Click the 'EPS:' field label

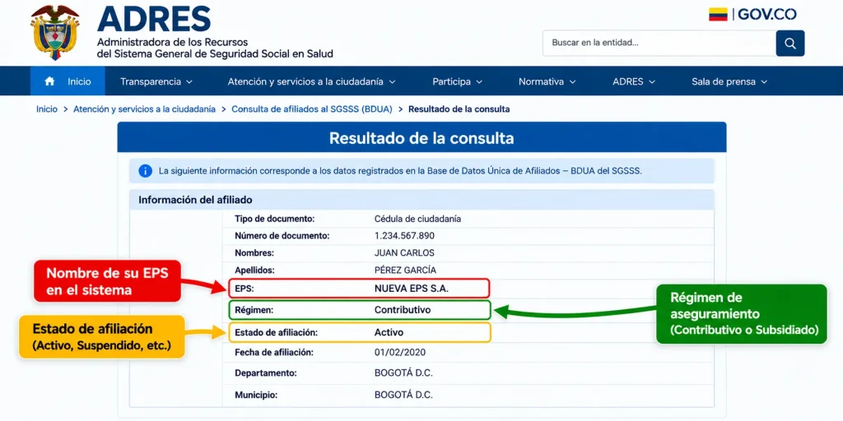[x=244, y=289]
